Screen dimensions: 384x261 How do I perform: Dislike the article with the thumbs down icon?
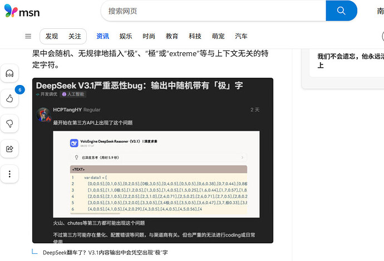pos(9,124)
